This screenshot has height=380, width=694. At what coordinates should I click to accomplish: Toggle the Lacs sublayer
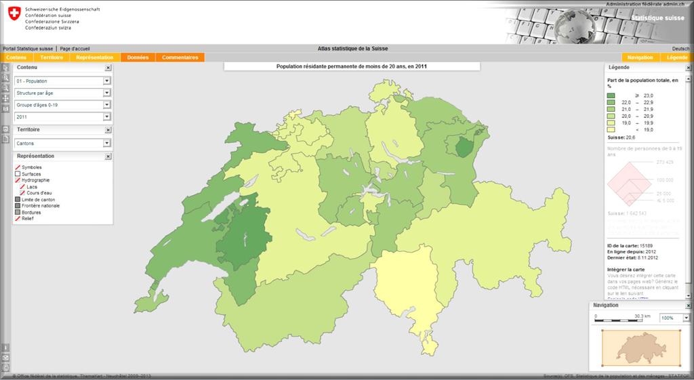(22, 187)
